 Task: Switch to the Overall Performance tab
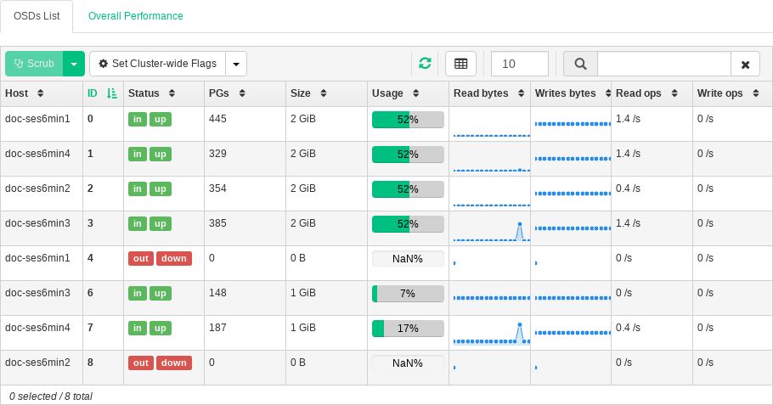pyautogui.click(x=135, y=16)
